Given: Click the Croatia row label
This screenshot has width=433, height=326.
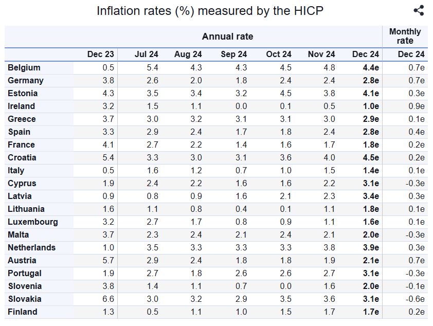Looking at the screenshot, I should tap(22, 157).
